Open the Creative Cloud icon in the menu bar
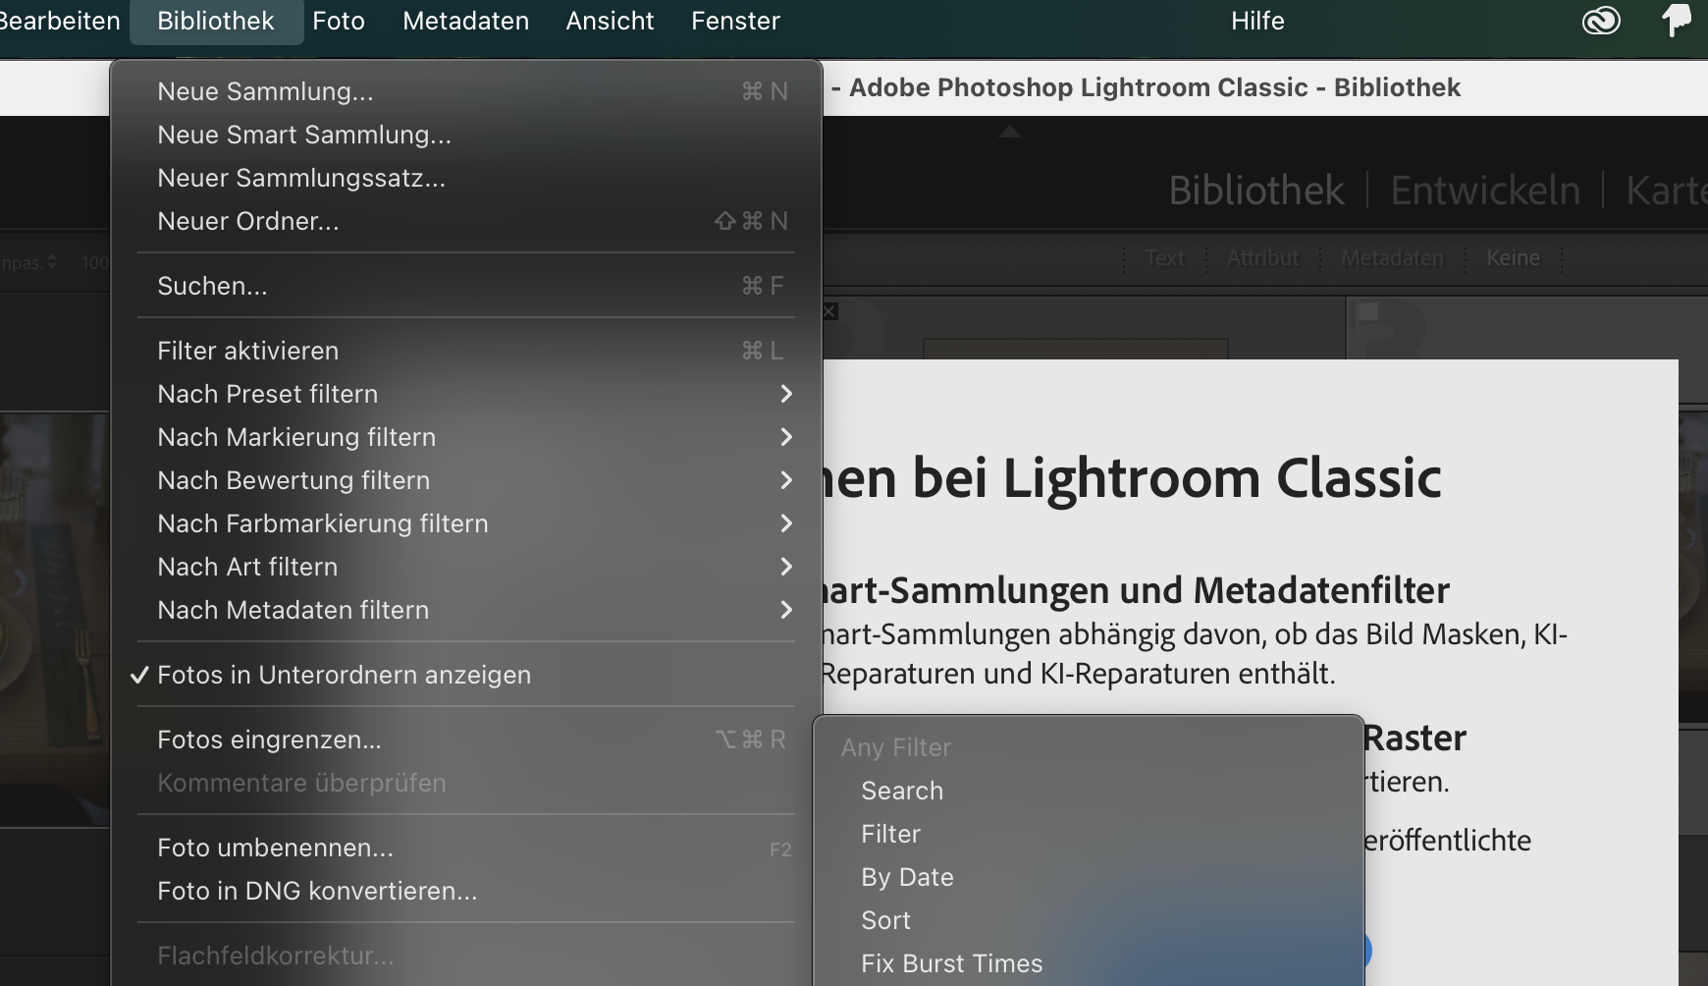The width and height of the screenshot is (1708, 986). [1602, 20]
